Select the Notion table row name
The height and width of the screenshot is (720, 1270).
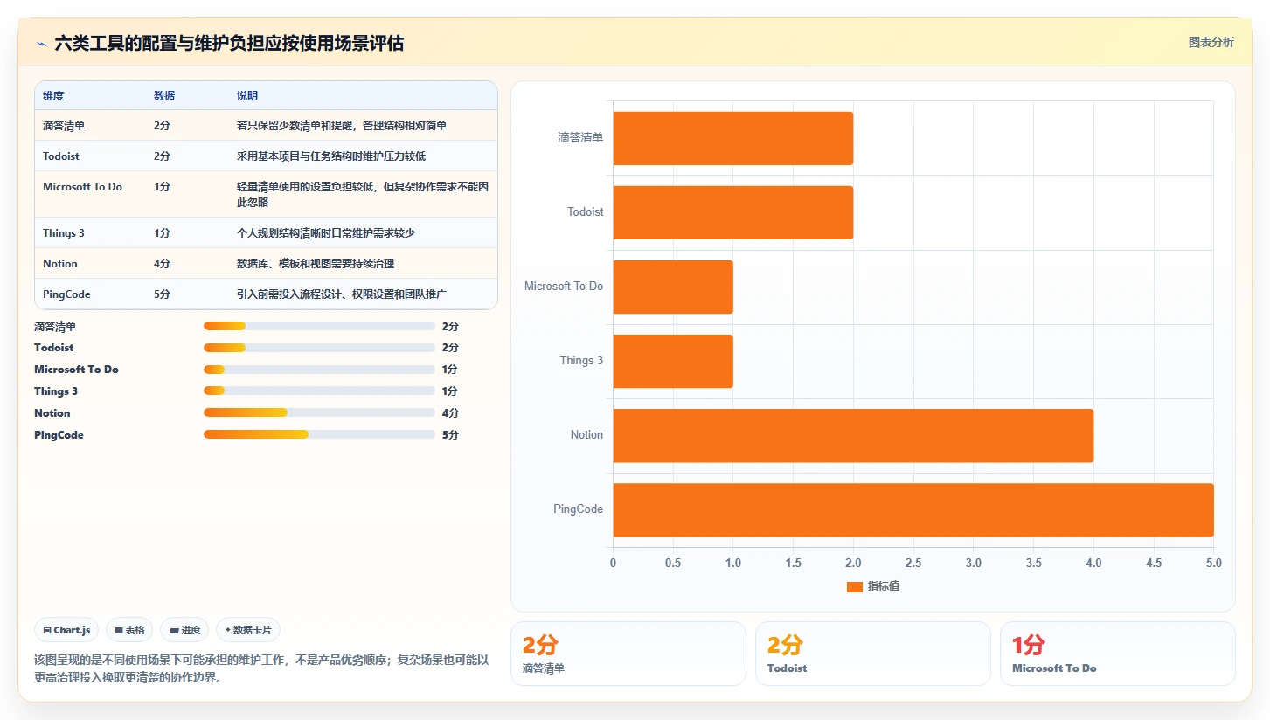60,264
